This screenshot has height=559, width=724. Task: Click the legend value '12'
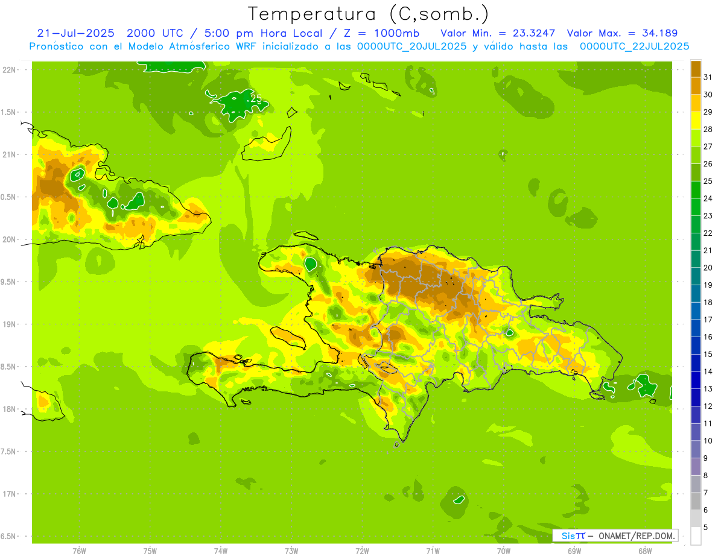708,406
